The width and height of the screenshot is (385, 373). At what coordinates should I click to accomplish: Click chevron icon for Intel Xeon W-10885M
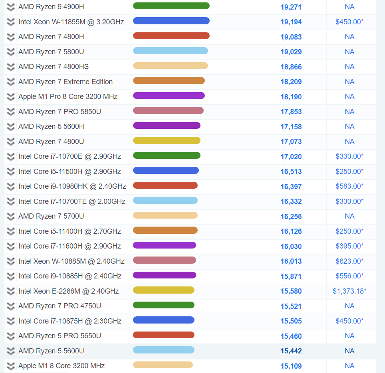click(10, 261)
